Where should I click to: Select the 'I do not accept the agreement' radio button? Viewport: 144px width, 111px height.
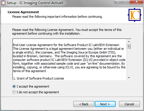coord(14,92)
